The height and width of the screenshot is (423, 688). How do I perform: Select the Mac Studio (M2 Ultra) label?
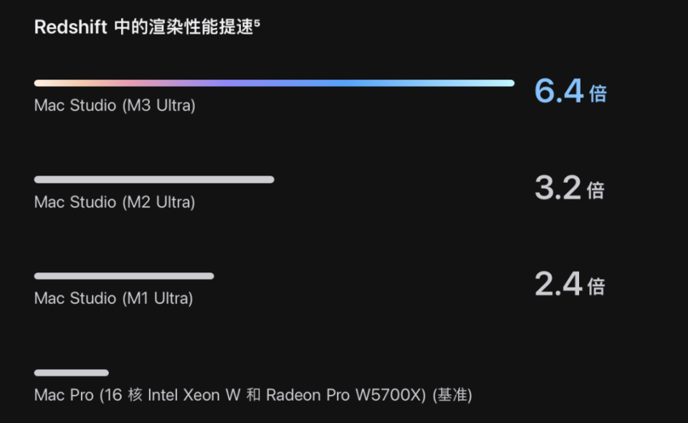115,202
